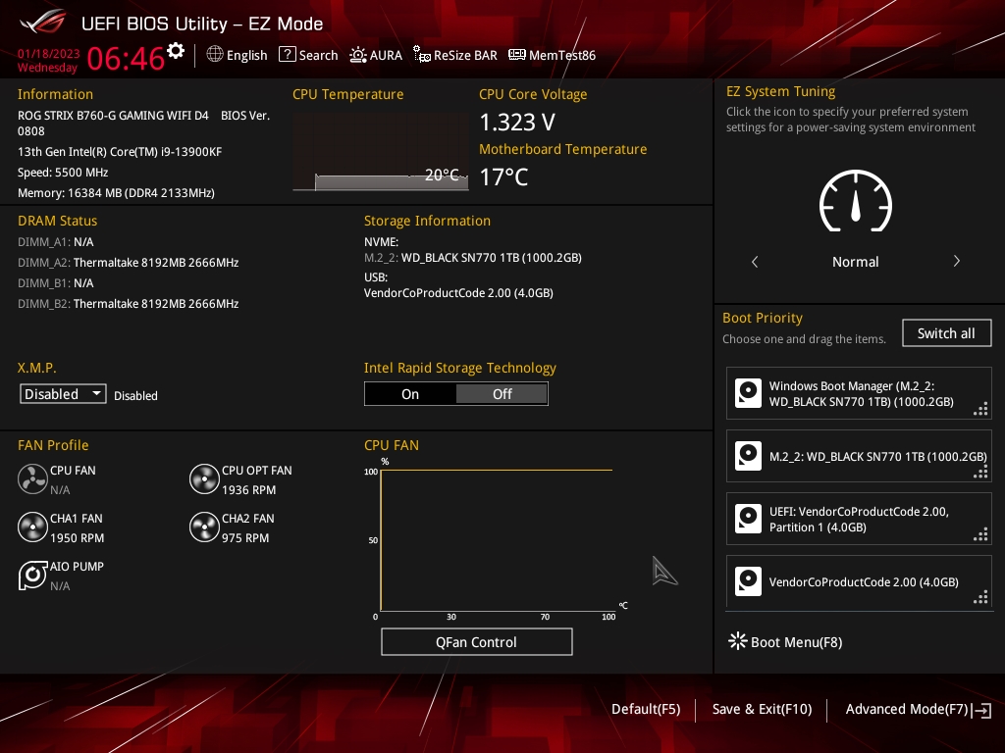
Task: Open the Search question-mark icon
Action: [288, 55]
